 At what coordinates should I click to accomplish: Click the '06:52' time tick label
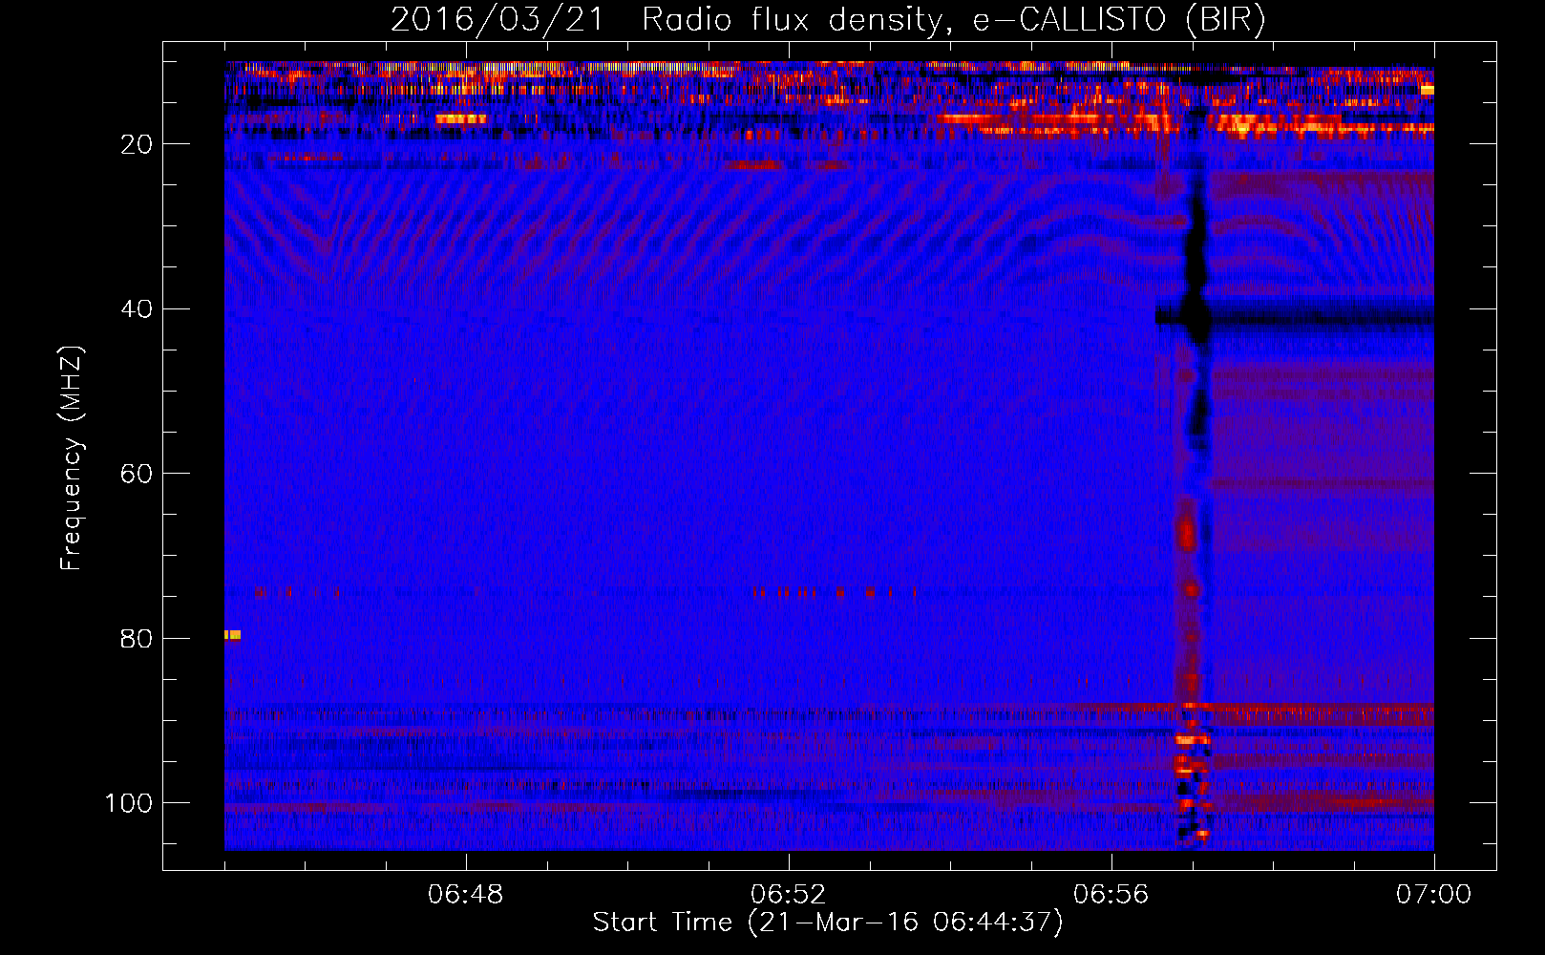pos(789,895)
